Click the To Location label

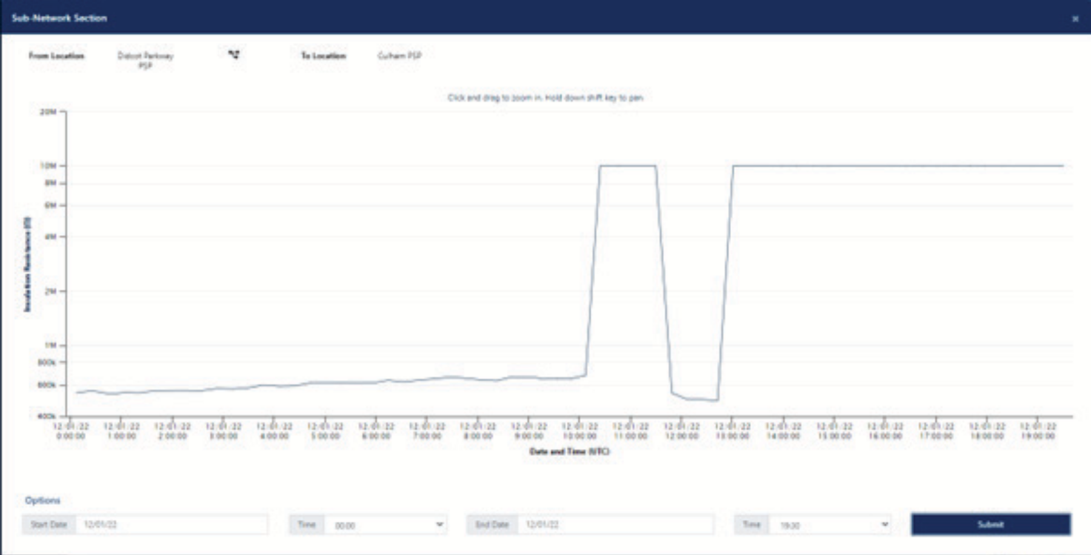coord(324,56)
